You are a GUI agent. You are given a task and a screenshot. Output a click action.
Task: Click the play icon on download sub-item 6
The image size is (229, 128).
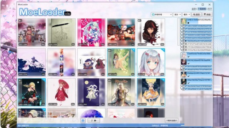(186, 41)
